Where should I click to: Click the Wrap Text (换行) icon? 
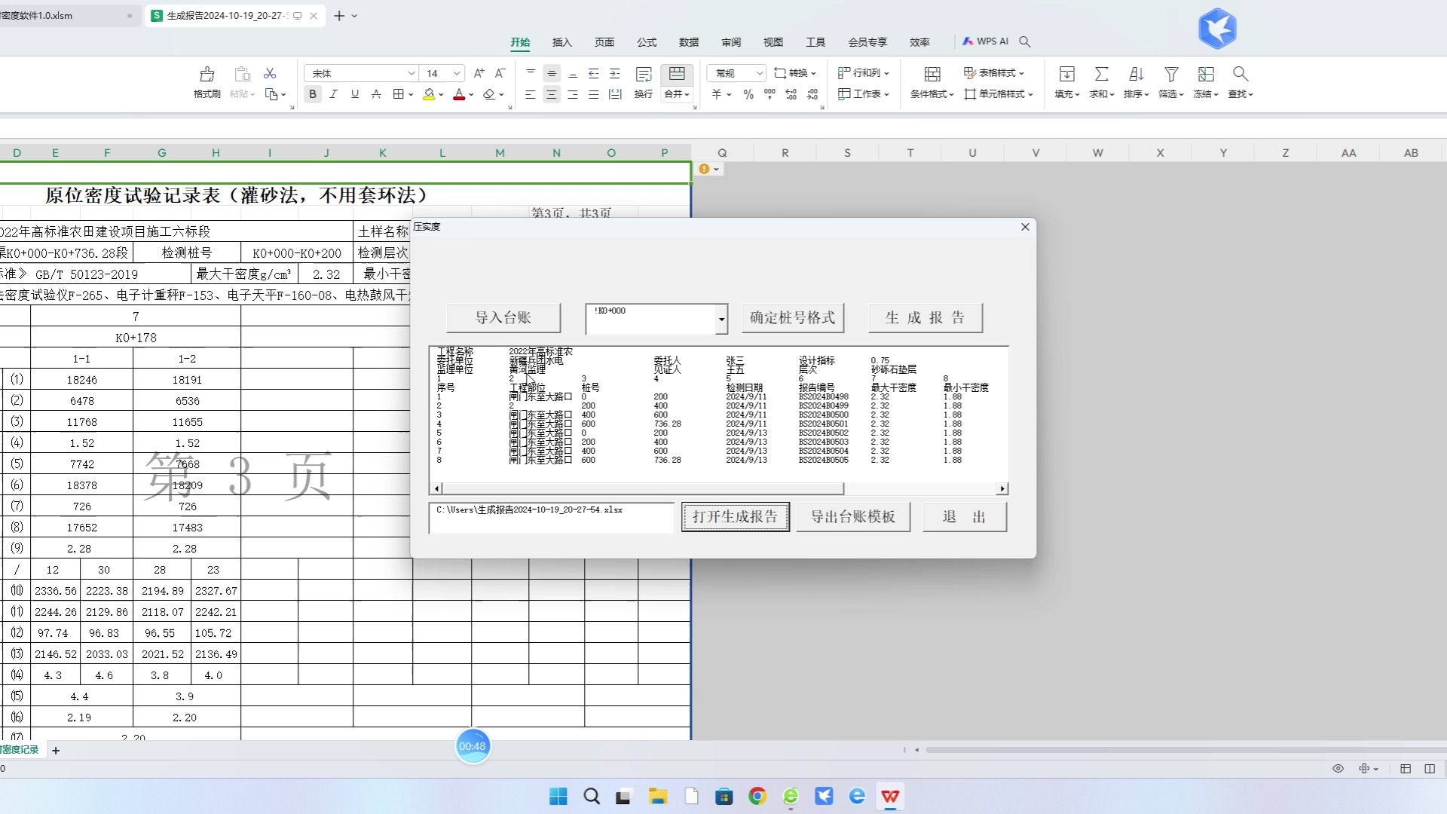click(644, 75)
